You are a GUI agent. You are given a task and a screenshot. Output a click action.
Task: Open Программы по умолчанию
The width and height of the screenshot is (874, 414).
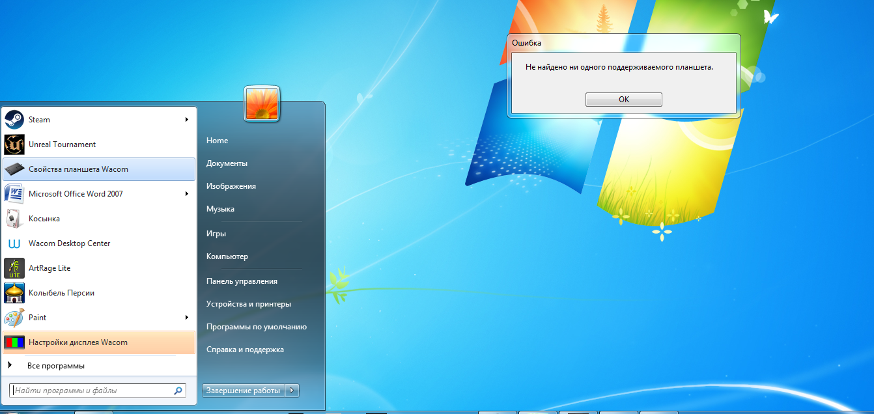pyautogui.click(x=257, y=327)
